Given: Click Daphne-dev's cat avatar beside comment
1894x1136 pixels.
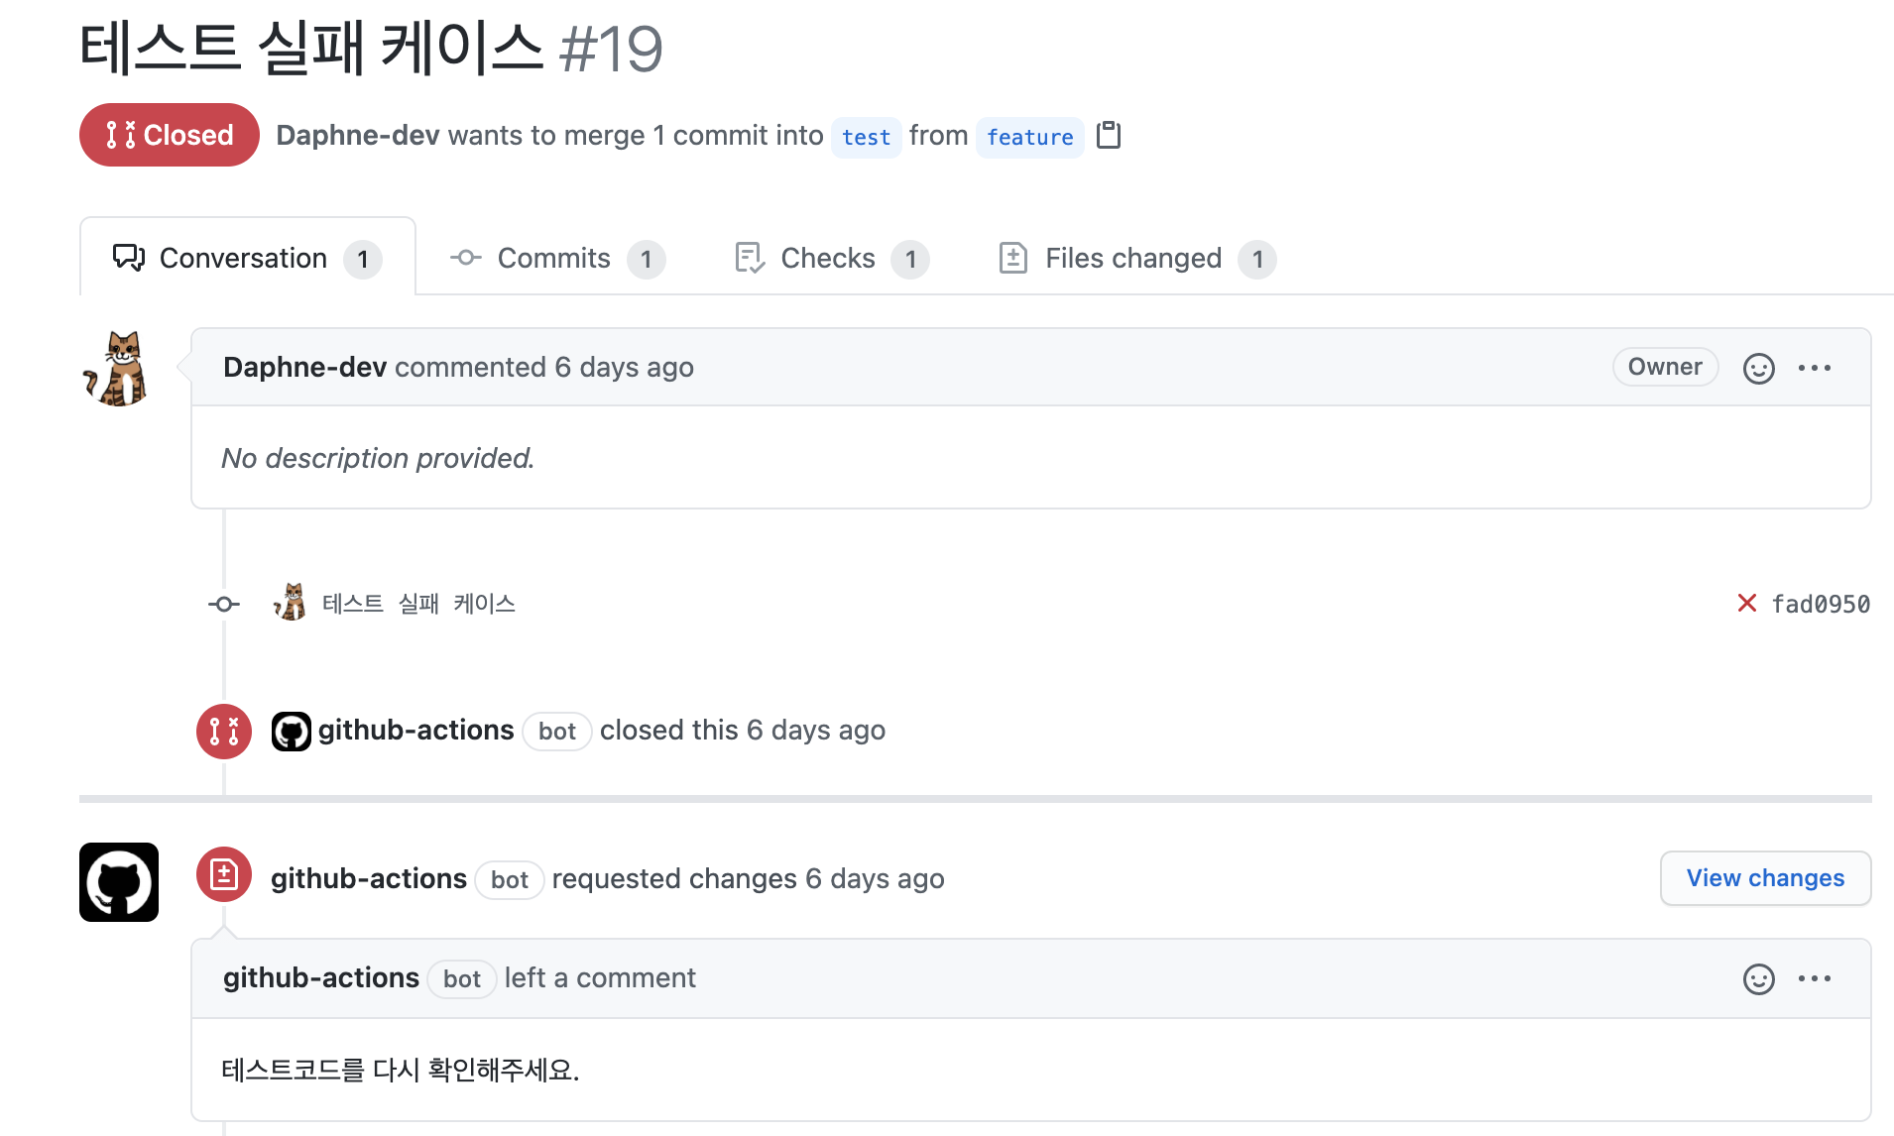Looking at the screenshot, I should (118, 368).
